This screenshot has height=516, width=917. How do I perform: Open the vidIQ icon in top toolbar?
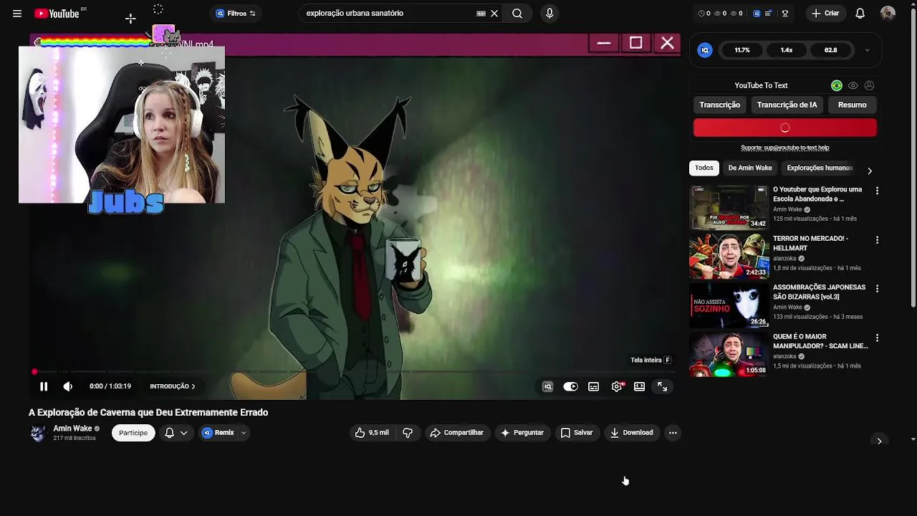pyautogui.click(x=757, y=14)
